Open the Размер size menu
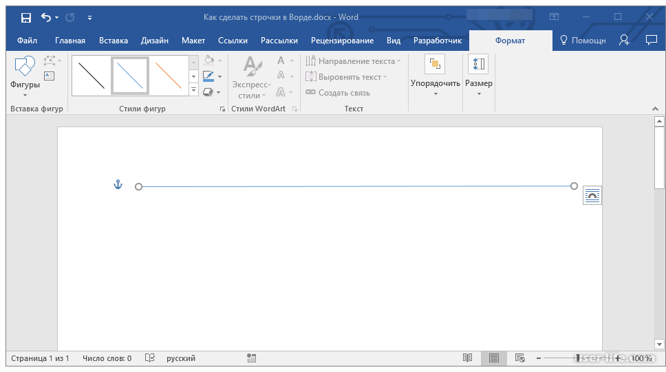The height and width of the screenshot is (372, 666). (479, 76)
